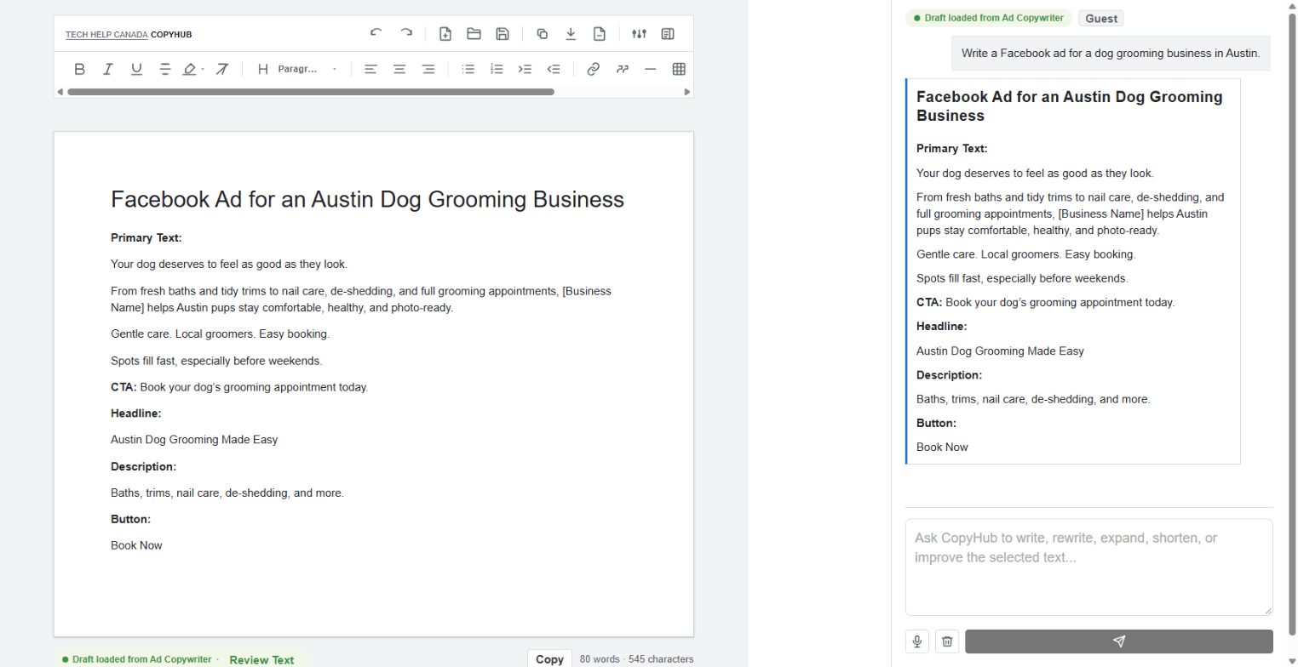Start voice input with the microphone icon
This screenshot has height=667, width=1298.
(917, 641)
